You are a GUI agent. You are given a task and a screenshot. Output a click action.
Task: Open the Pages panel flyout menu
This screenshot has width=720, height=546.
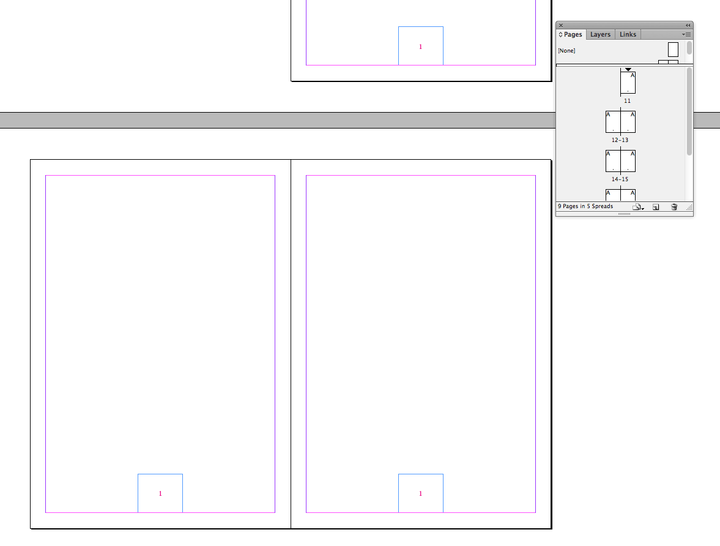[686, 34]
